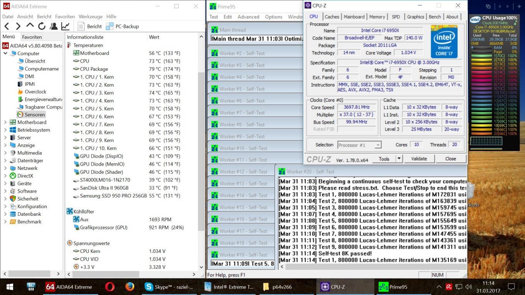Image resolution: width=525 pixels, height=295 pixels.
Task: Click the AIDA64 up-level arrow
Action: 30,26
